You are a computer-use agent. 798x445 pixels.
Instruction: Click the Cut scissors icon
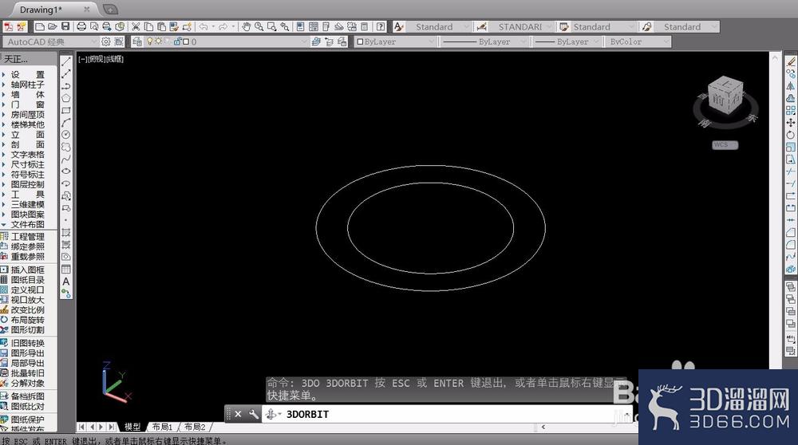point(136,26)
